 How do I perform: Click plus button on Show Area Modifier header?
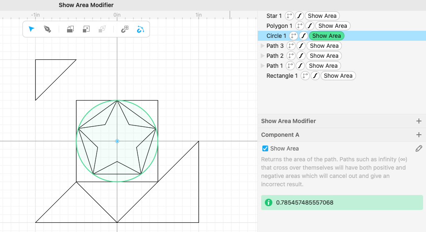pos(419,121)
